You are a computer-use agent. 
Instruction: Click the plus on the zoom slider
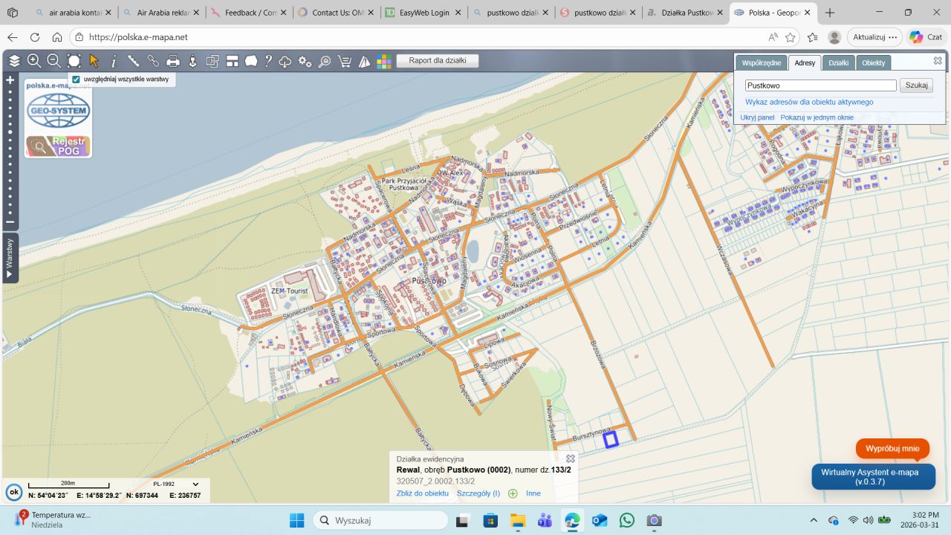point(10,80)
